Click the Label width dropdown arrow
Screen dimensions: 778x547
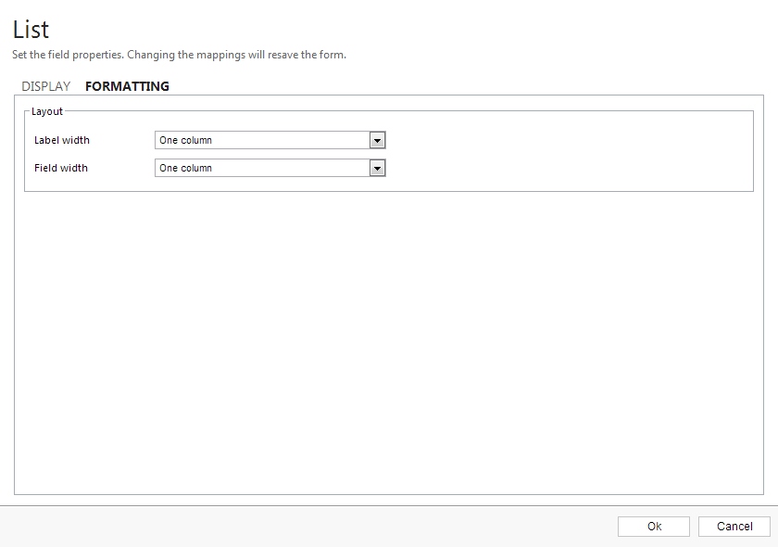(377, 140)
